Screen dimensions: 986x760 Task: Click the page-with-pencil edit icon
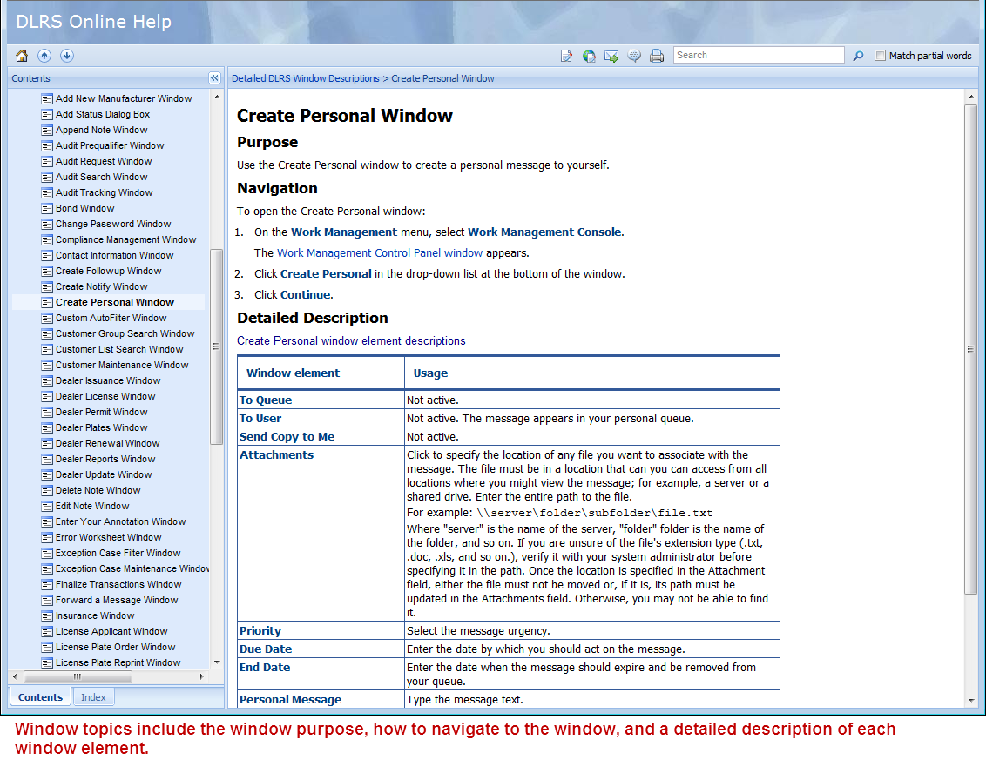pos(566,56)
